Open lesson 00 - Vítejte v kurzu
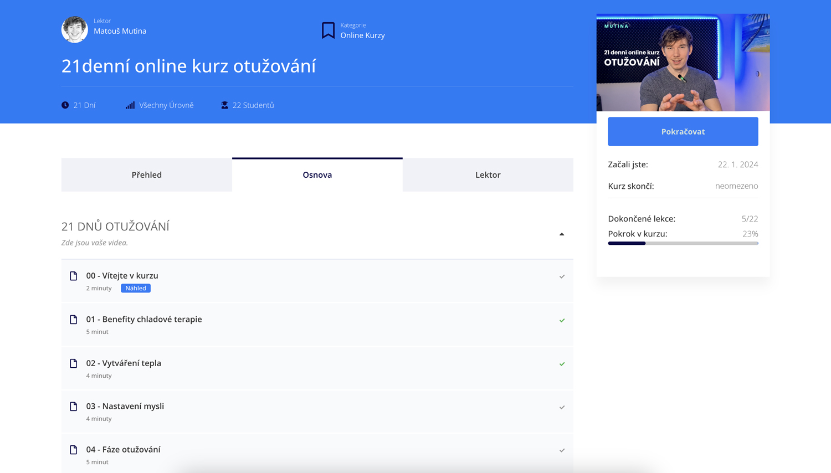 click(122, 276)
